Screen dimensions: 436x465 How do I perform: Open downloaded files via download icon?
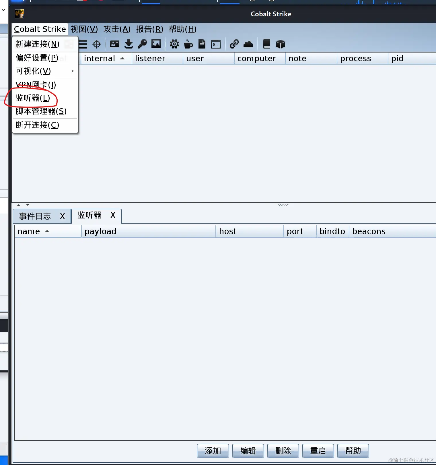[129, 44]
